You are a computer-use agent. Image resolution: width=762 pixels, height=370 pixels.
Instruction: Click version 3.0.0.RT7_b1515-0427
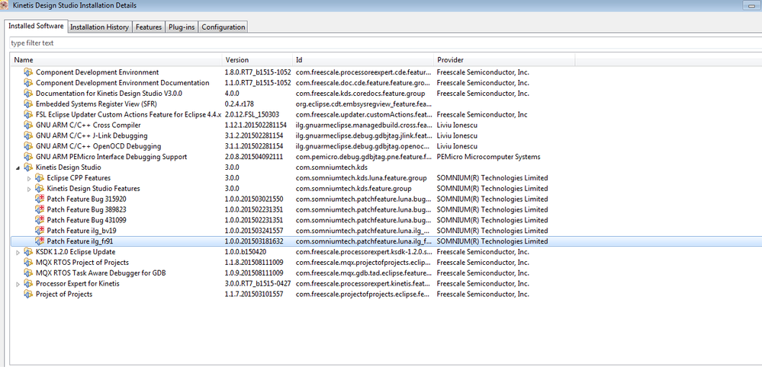[258, 284]
